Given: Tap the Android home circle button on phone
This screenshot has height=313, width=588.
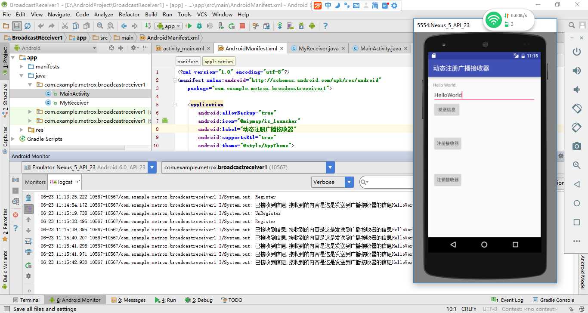Looking at the screenshot, I should (x=484, y=245).
